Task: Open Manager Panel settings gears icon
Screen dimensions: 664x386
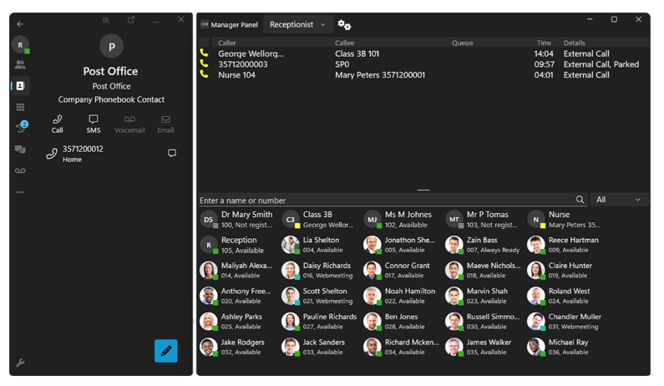Action: point(344,25)
